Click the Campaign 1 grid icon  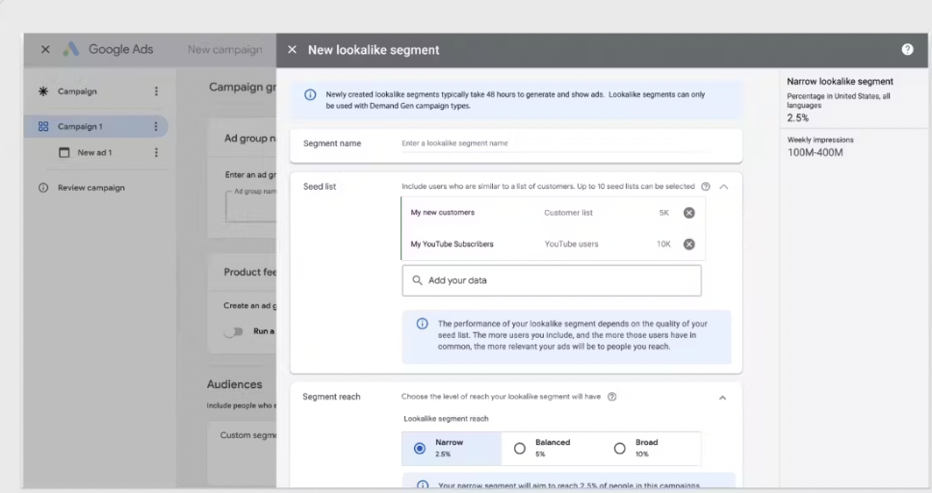point(43,127)
